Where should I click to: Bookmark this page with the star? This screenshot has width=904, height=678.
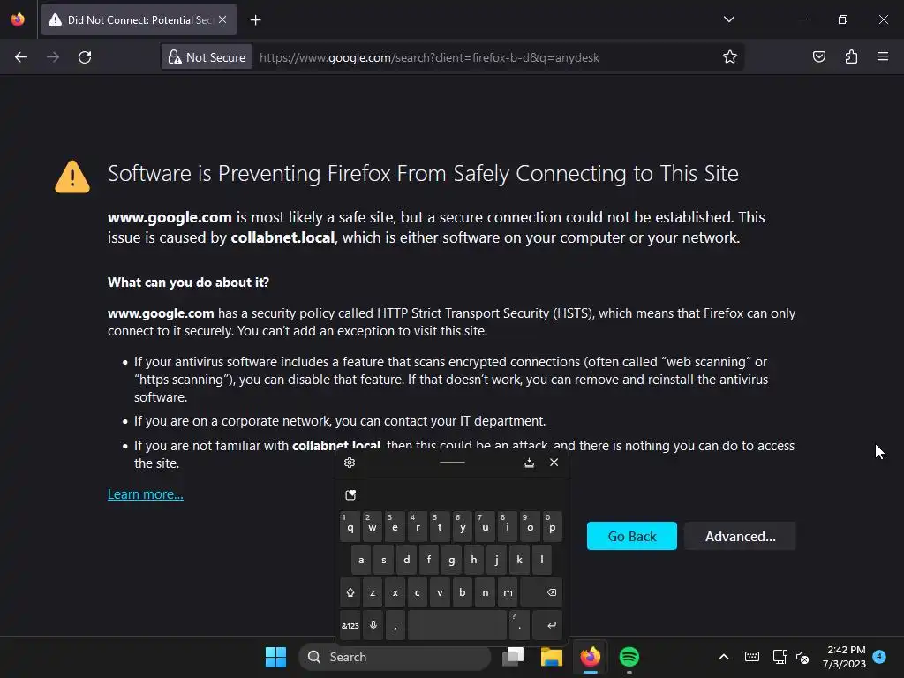730,57
